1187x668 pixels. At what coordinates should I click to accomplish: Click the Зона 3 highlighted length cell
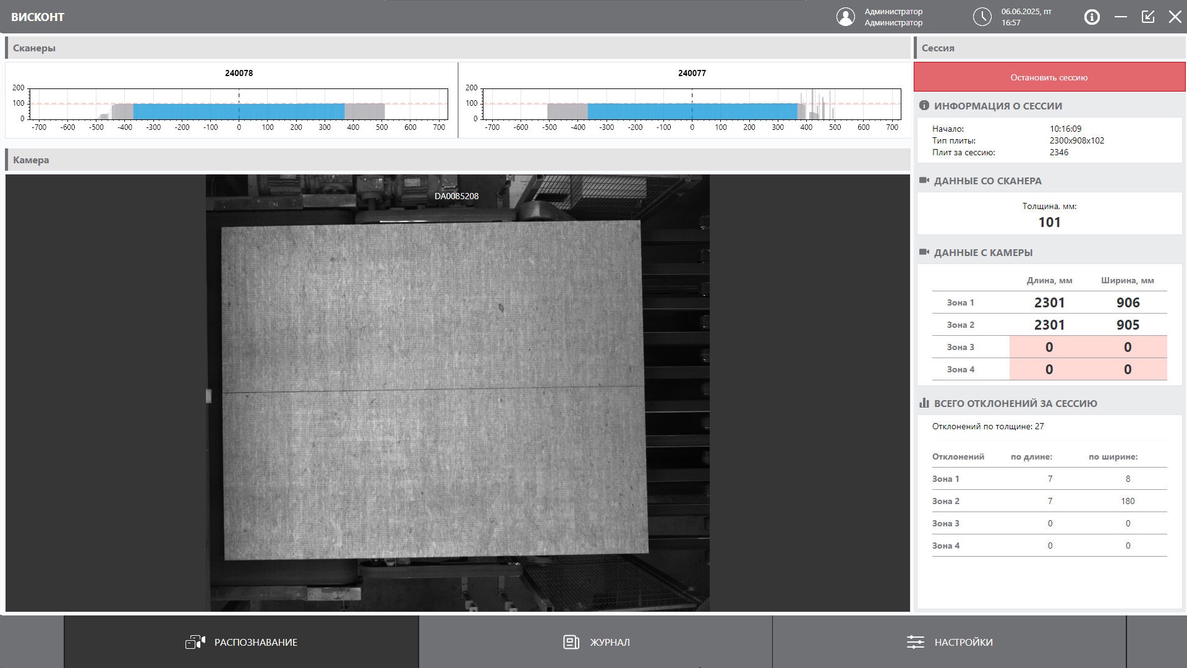point(1049,347)
